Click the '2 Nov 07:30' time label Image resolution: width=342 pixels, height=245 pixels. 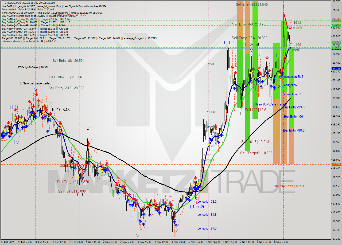point(110,242)
